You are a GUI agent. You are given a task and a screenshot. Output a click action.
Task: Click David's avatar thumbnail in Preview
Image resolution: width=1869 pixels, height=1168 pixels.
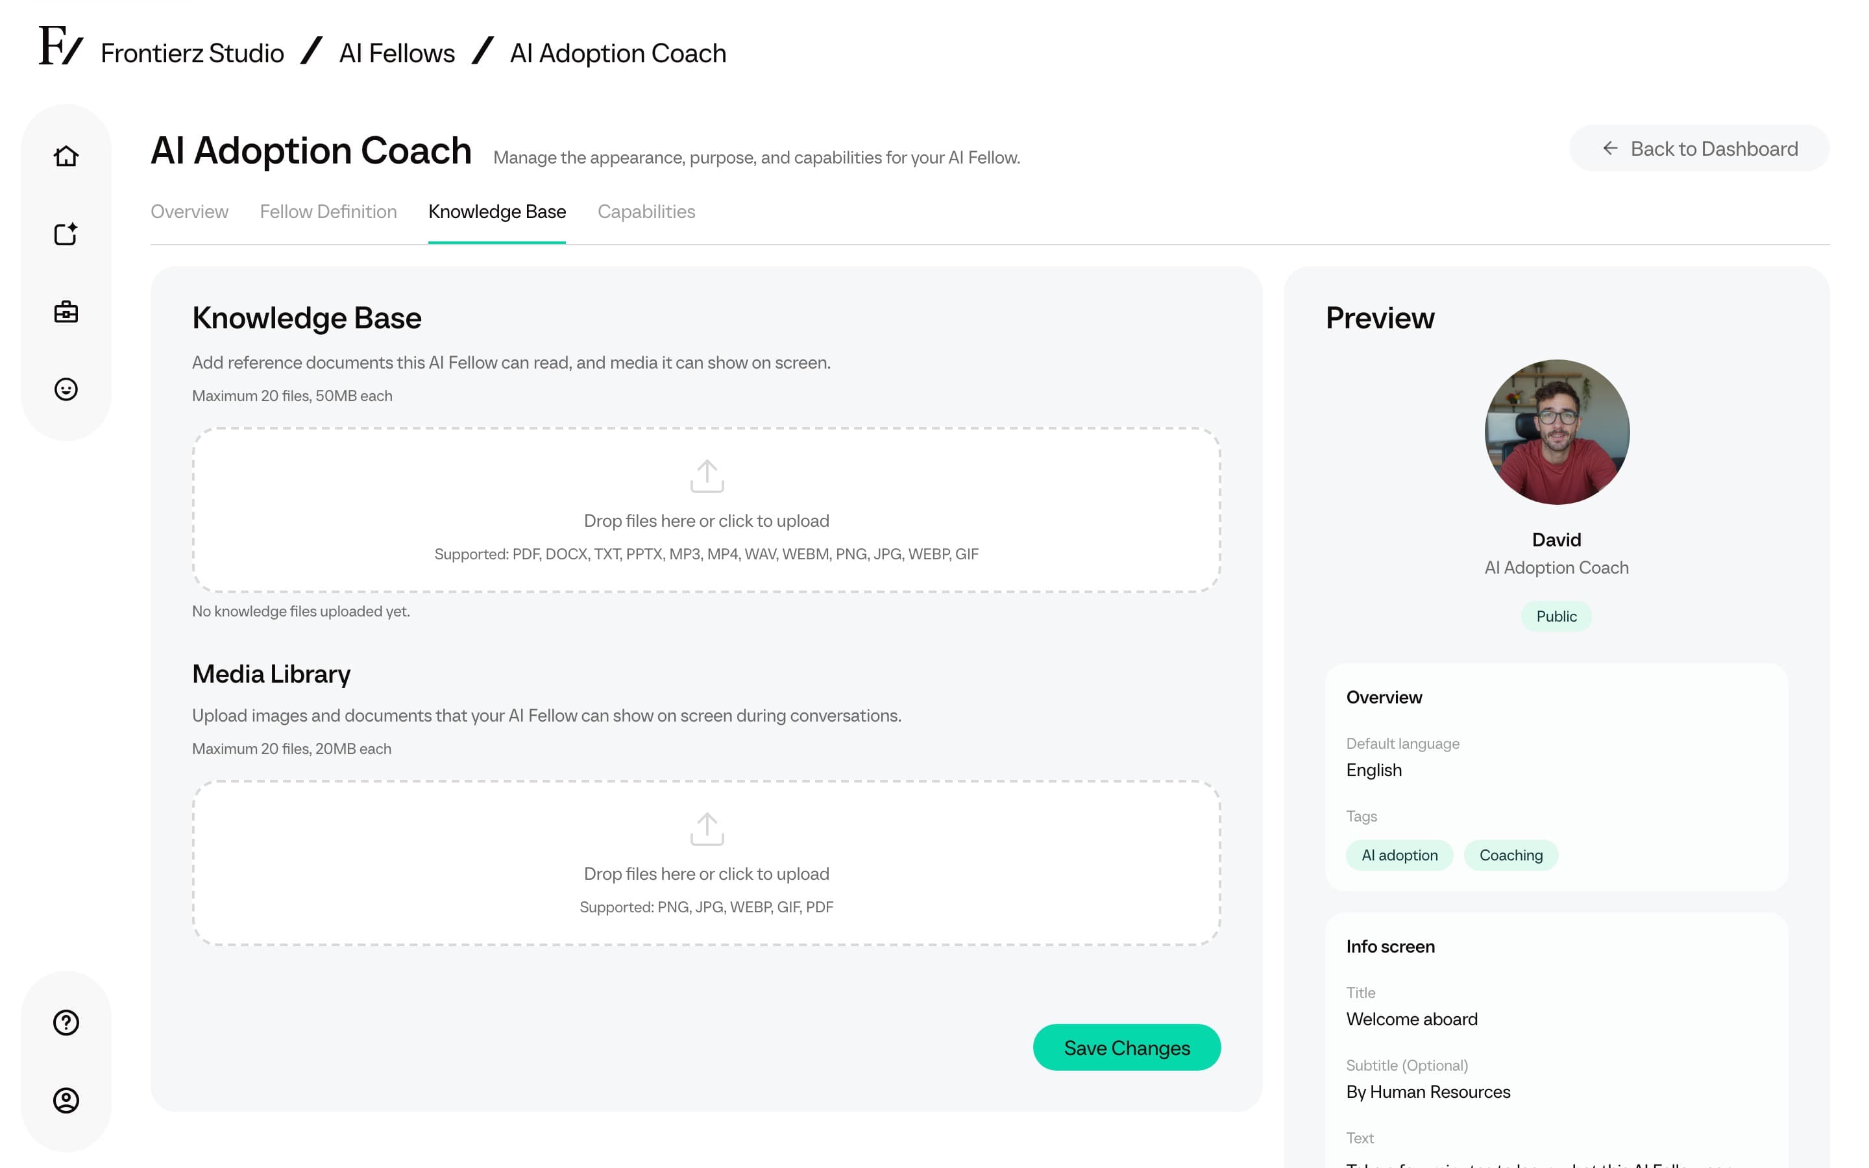[x=1557, y=432]
